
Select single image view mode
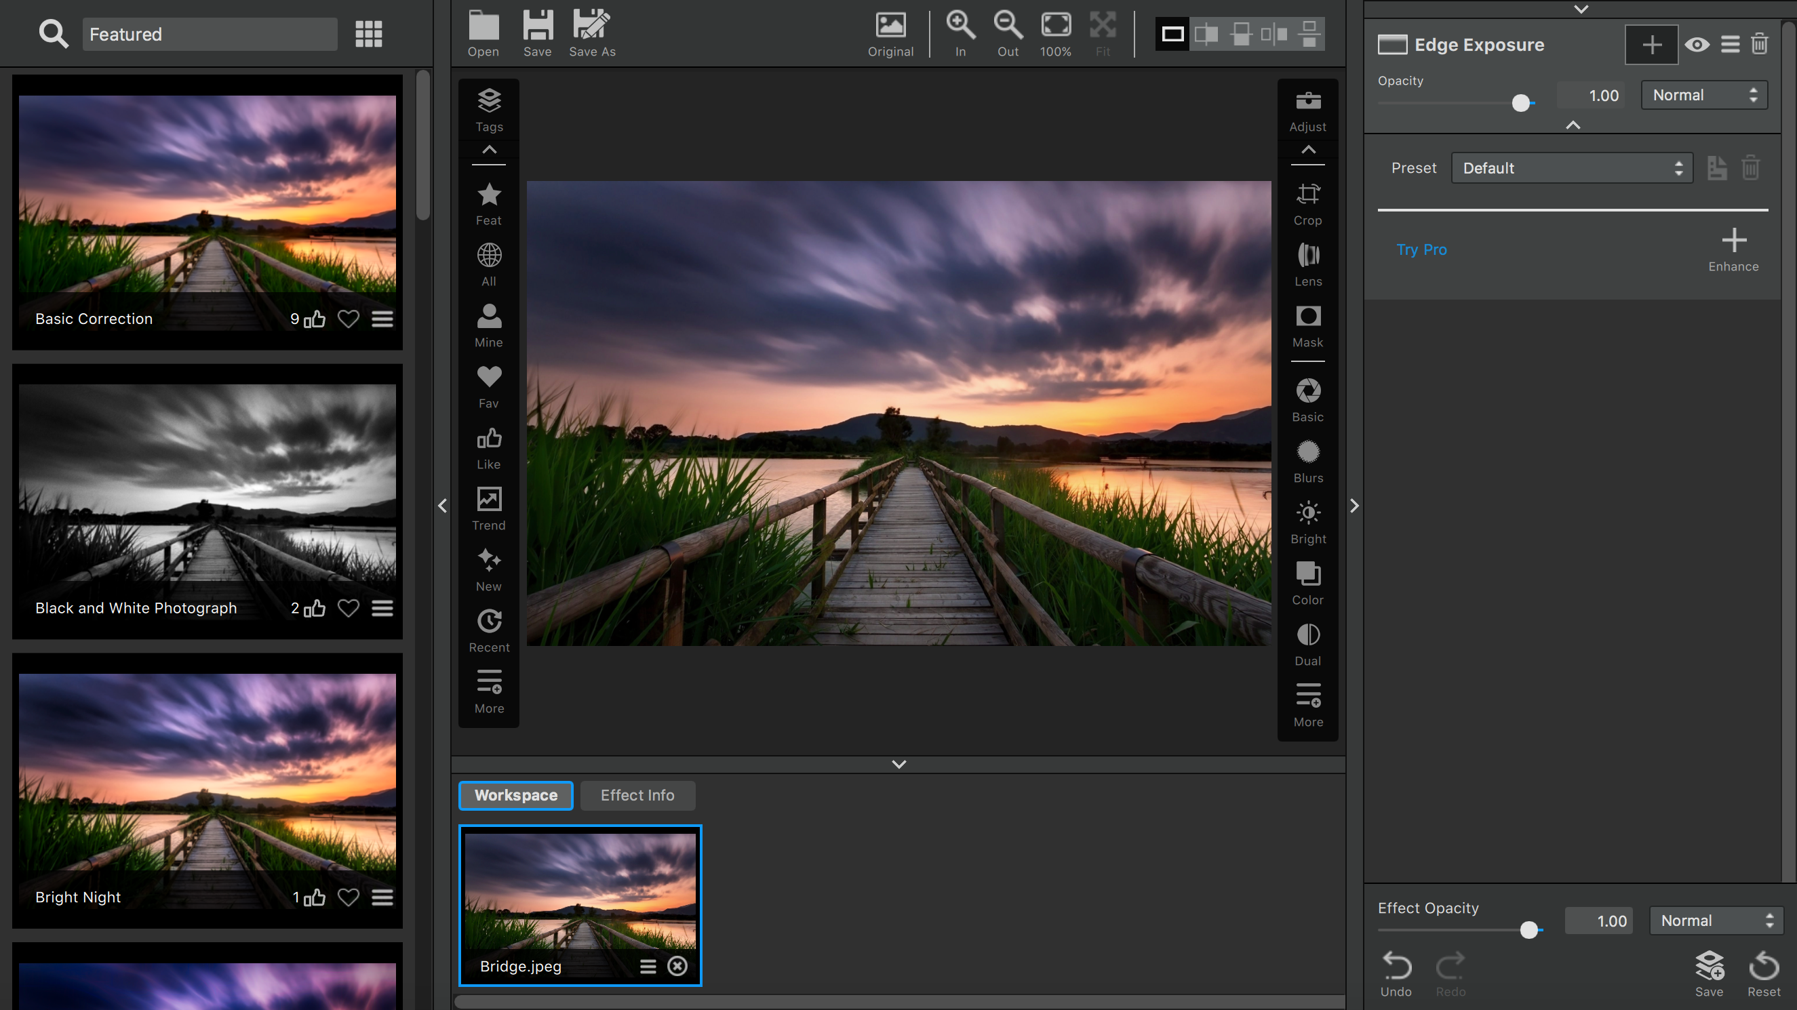click(x=1172, y=33)
